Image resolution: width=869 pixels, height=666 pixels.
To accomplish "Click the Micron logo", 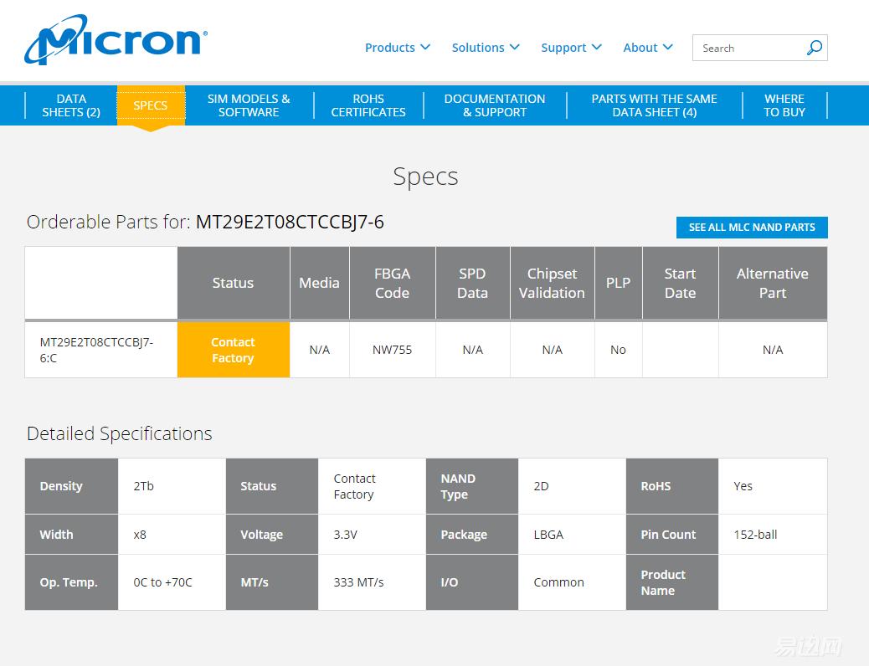I will (x=116, y=39).
